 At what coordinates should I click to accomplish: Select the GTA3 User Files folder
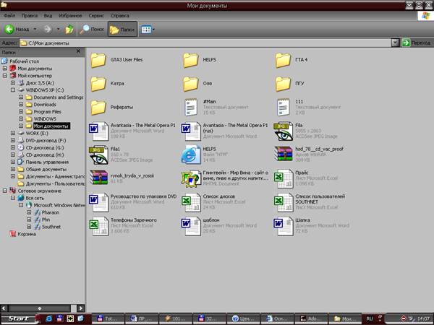point(98,60)
